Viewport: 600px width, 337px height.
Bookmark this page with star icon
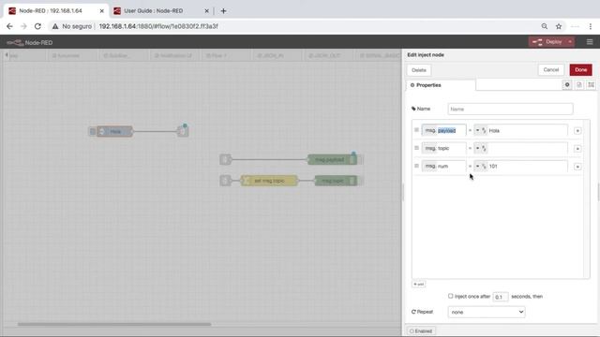pyautogui.click(x=559, y=26)
